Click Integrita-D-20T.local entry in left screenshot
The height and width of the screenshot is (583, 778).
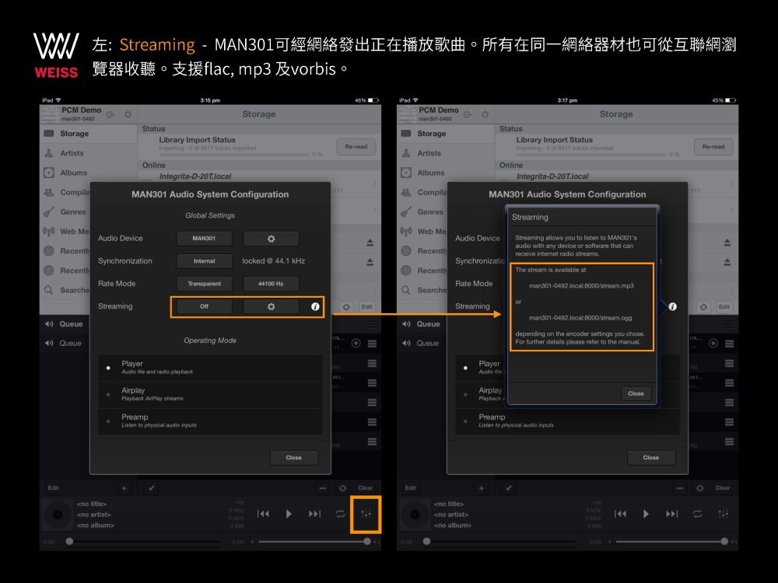[x=195, y=176]
